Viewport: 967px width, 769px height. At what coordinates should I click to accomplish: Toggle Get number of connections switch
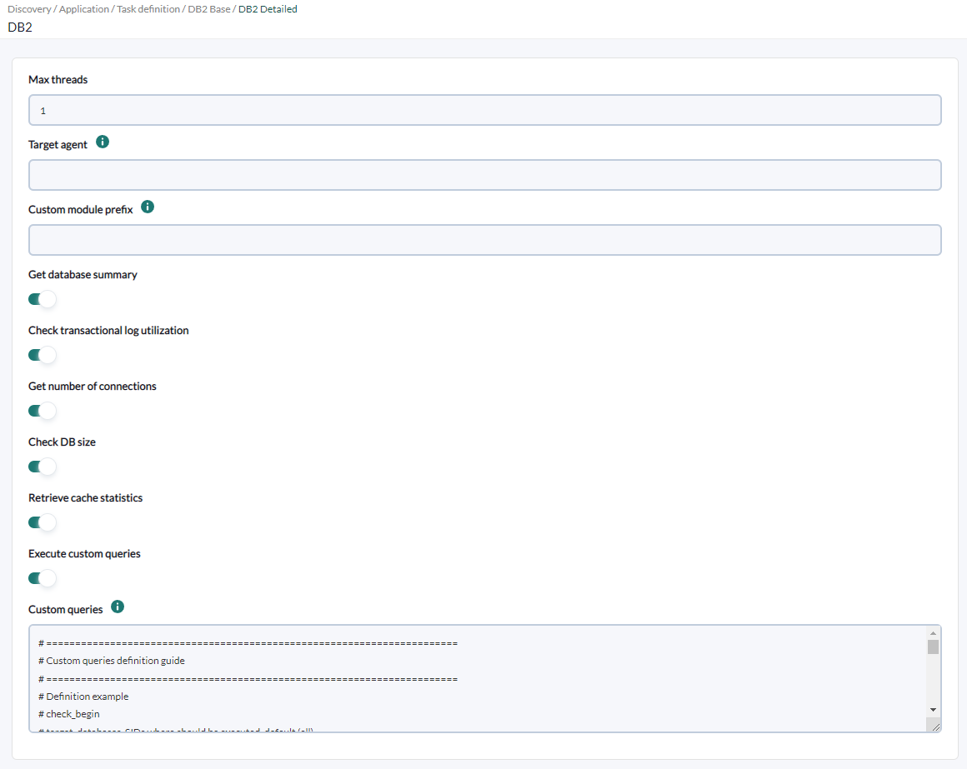tap(42, 411)
